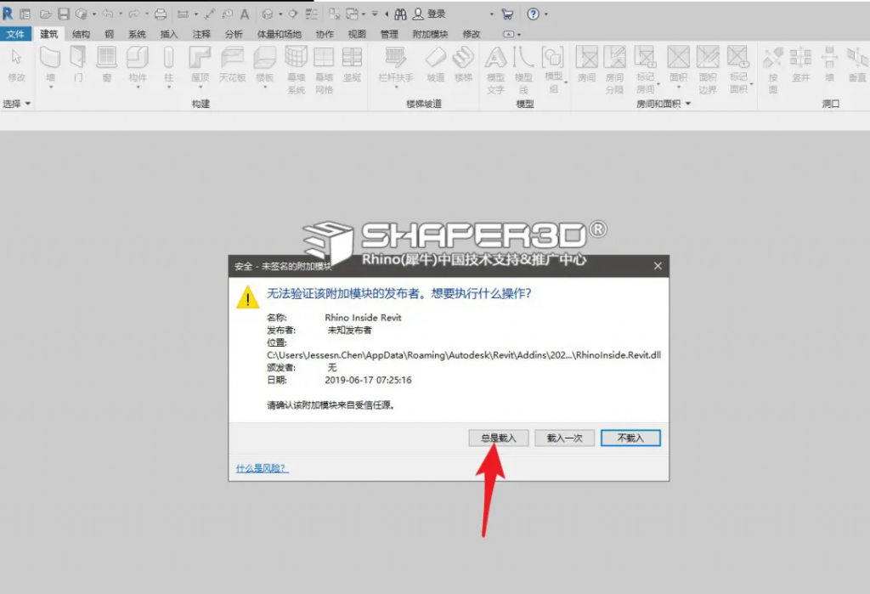
Task: Select the Curtain System (幕墙系统) tool
Action: 297,70
